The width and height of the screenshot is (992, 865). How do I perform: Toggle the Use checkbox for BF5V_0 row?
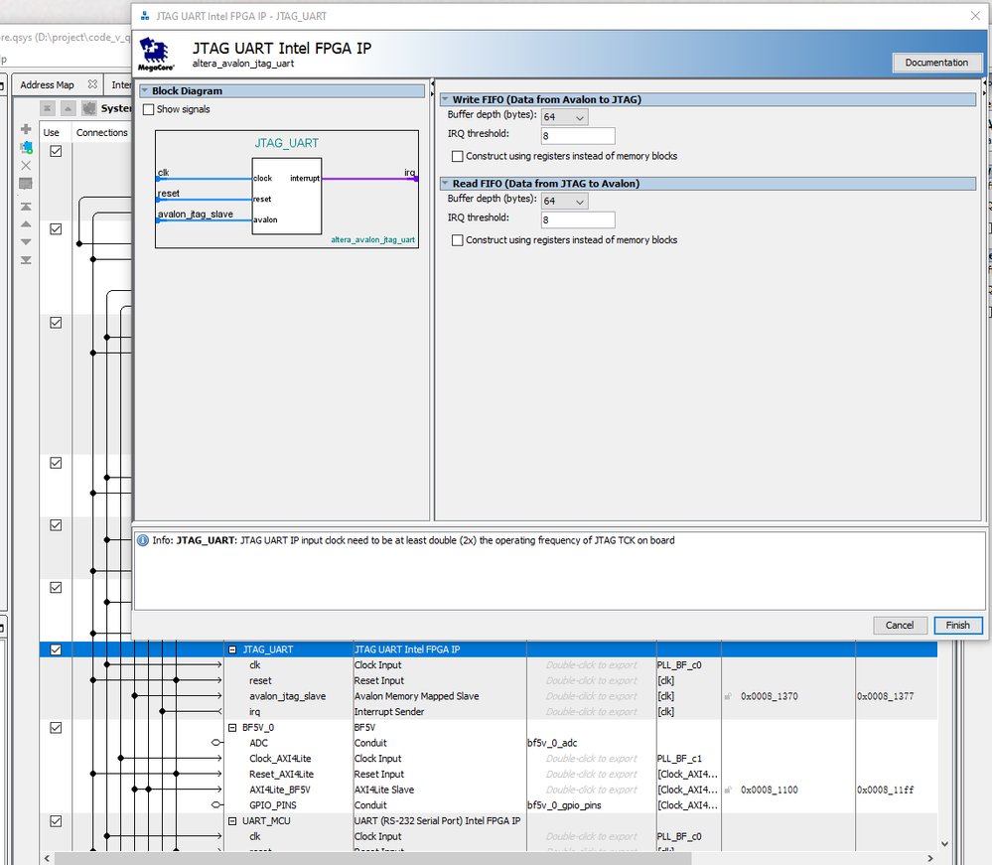(56, 728)
